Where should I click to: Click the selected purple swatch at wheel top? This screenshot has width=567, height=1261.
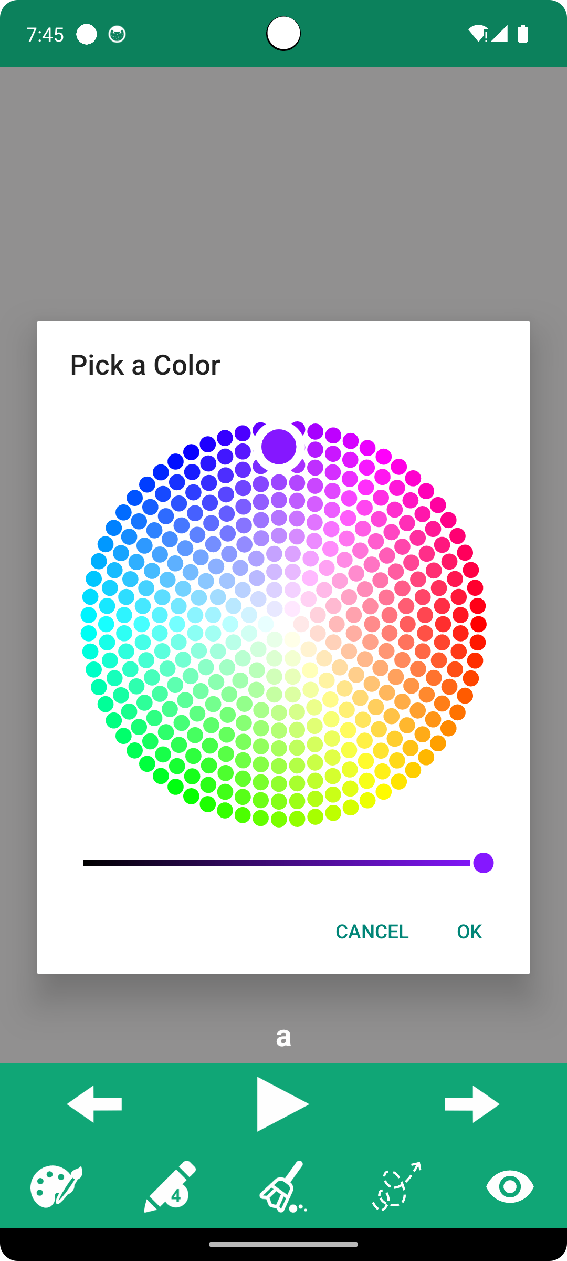pos(279,447)
